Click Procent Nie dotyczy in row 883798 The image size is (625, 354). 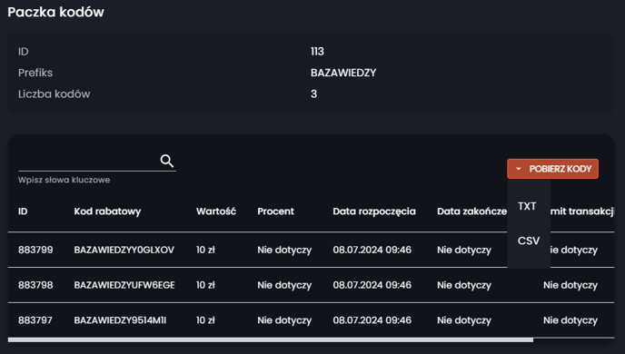click(284, 285)
